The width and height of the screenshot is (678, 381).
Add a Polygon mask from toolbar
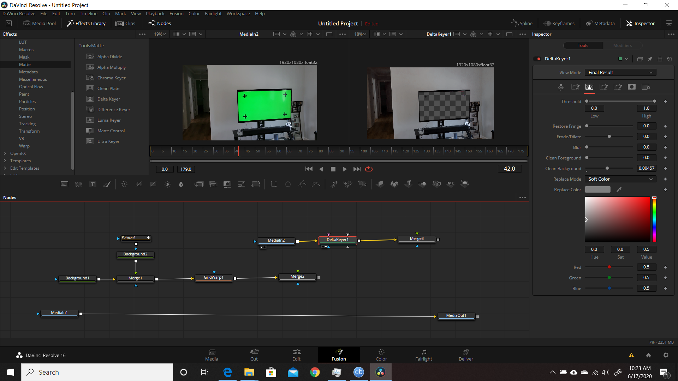[x=302, y=184]
